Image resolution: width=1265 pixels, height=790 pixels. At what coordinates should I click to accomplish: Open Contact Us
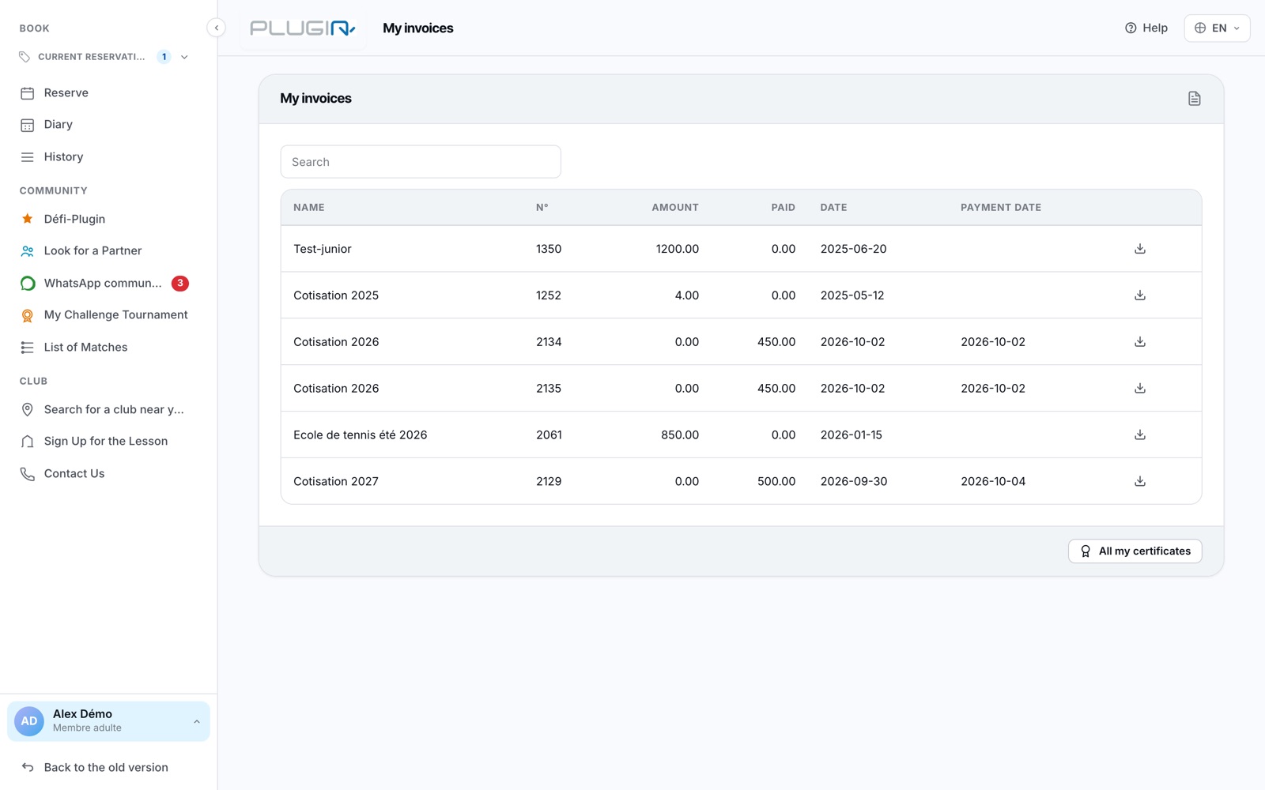click(x=74, y=473)
